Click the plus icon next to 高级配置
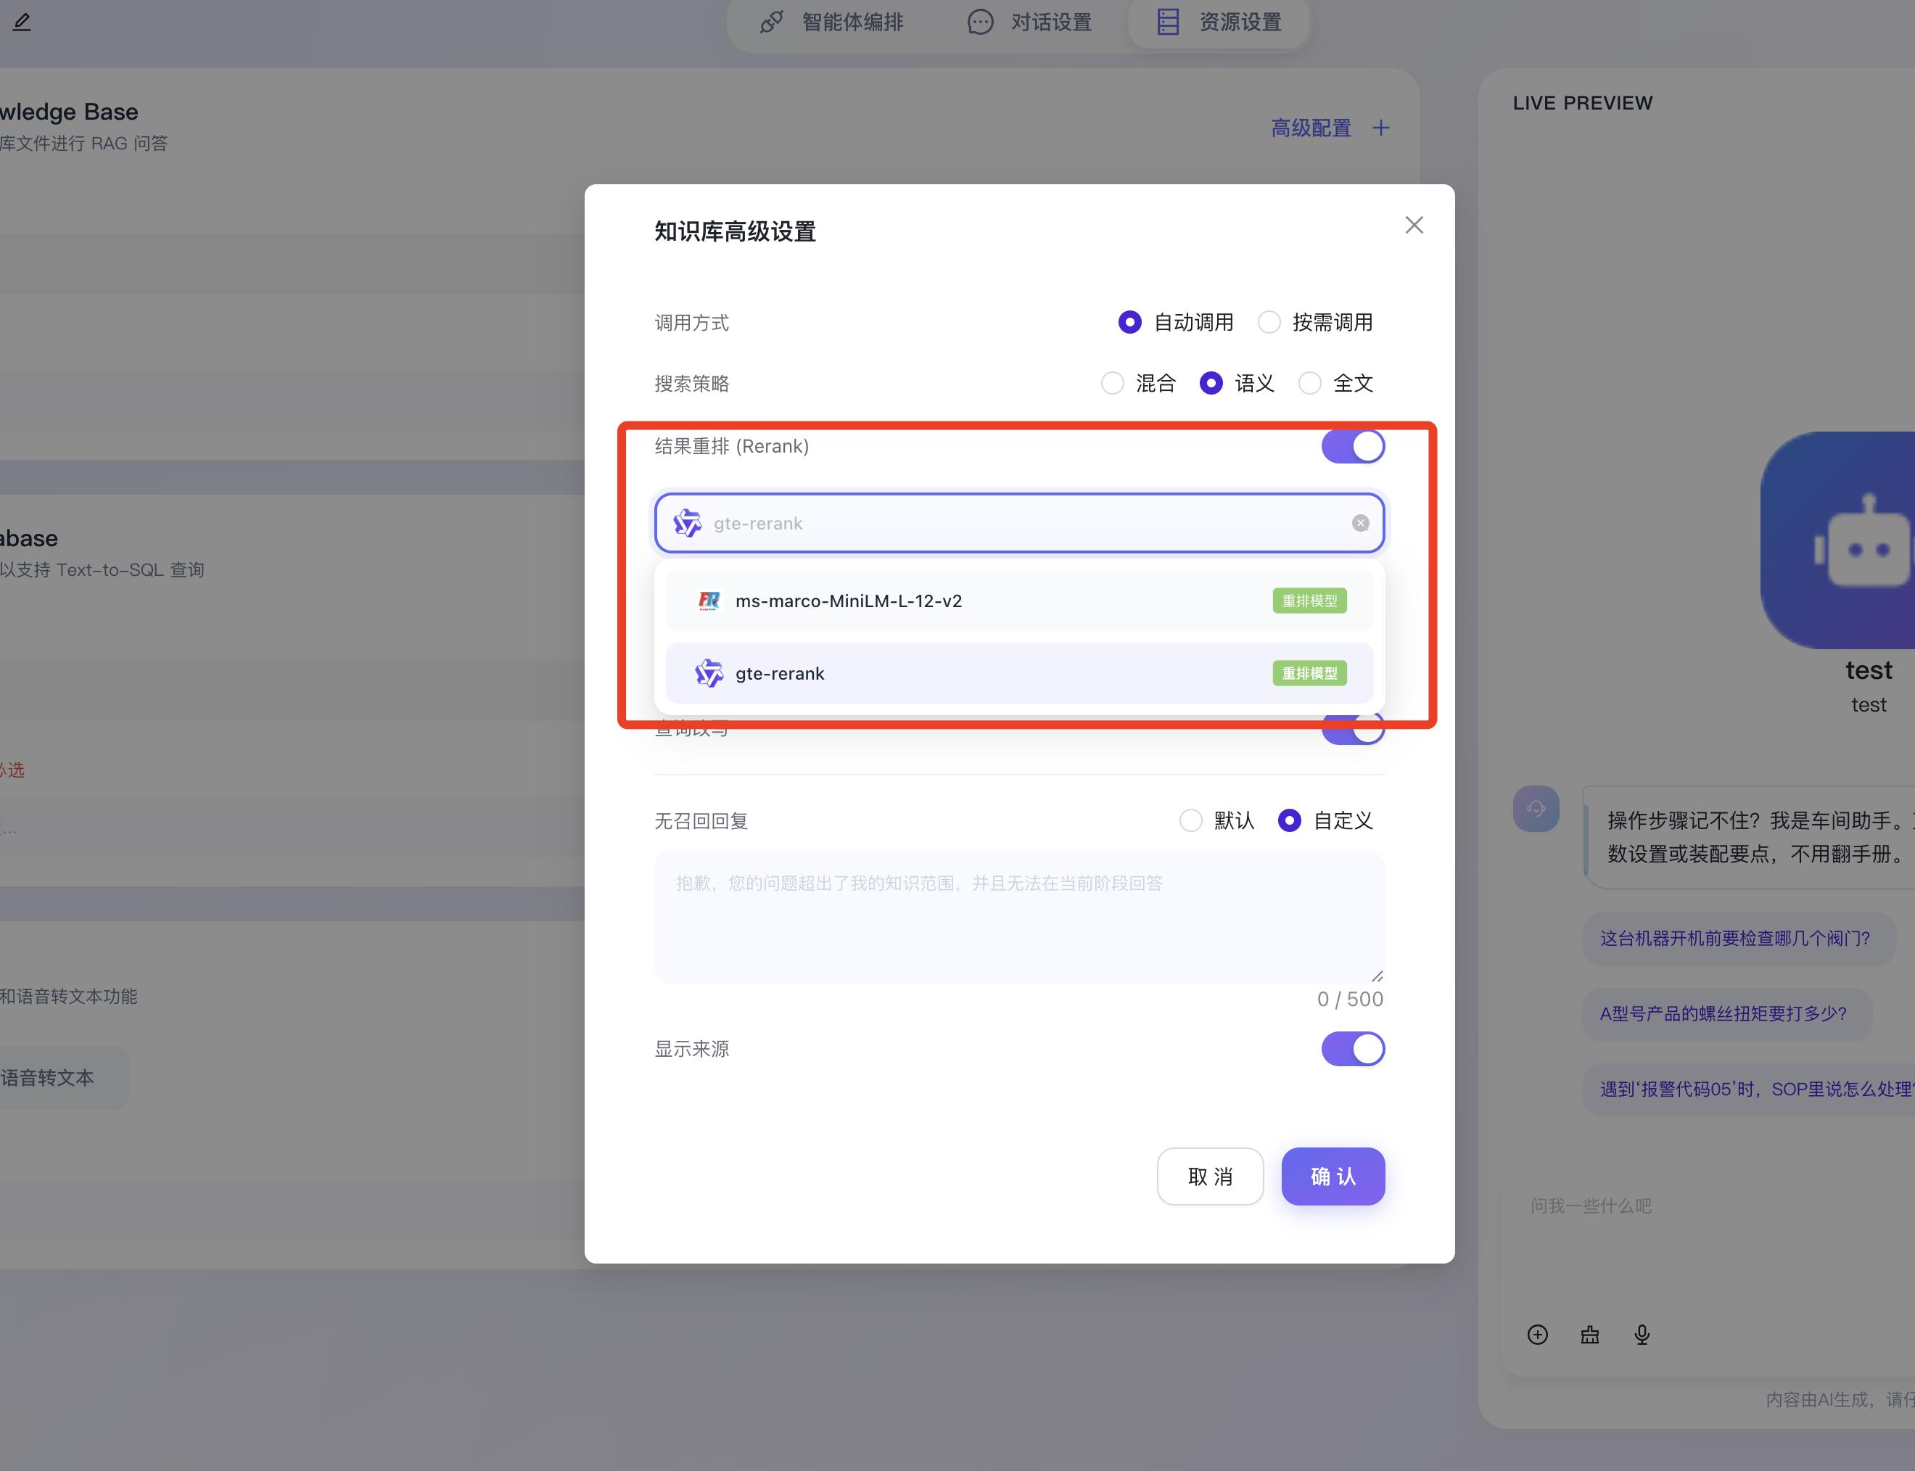1915x1471 pixels. click(x=1381, y=128)
